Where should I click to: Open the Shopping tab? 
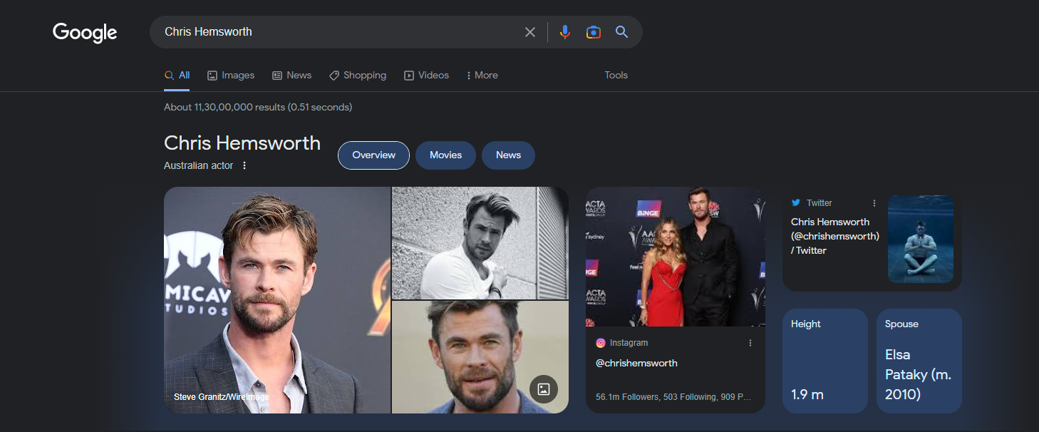point(358,76)
